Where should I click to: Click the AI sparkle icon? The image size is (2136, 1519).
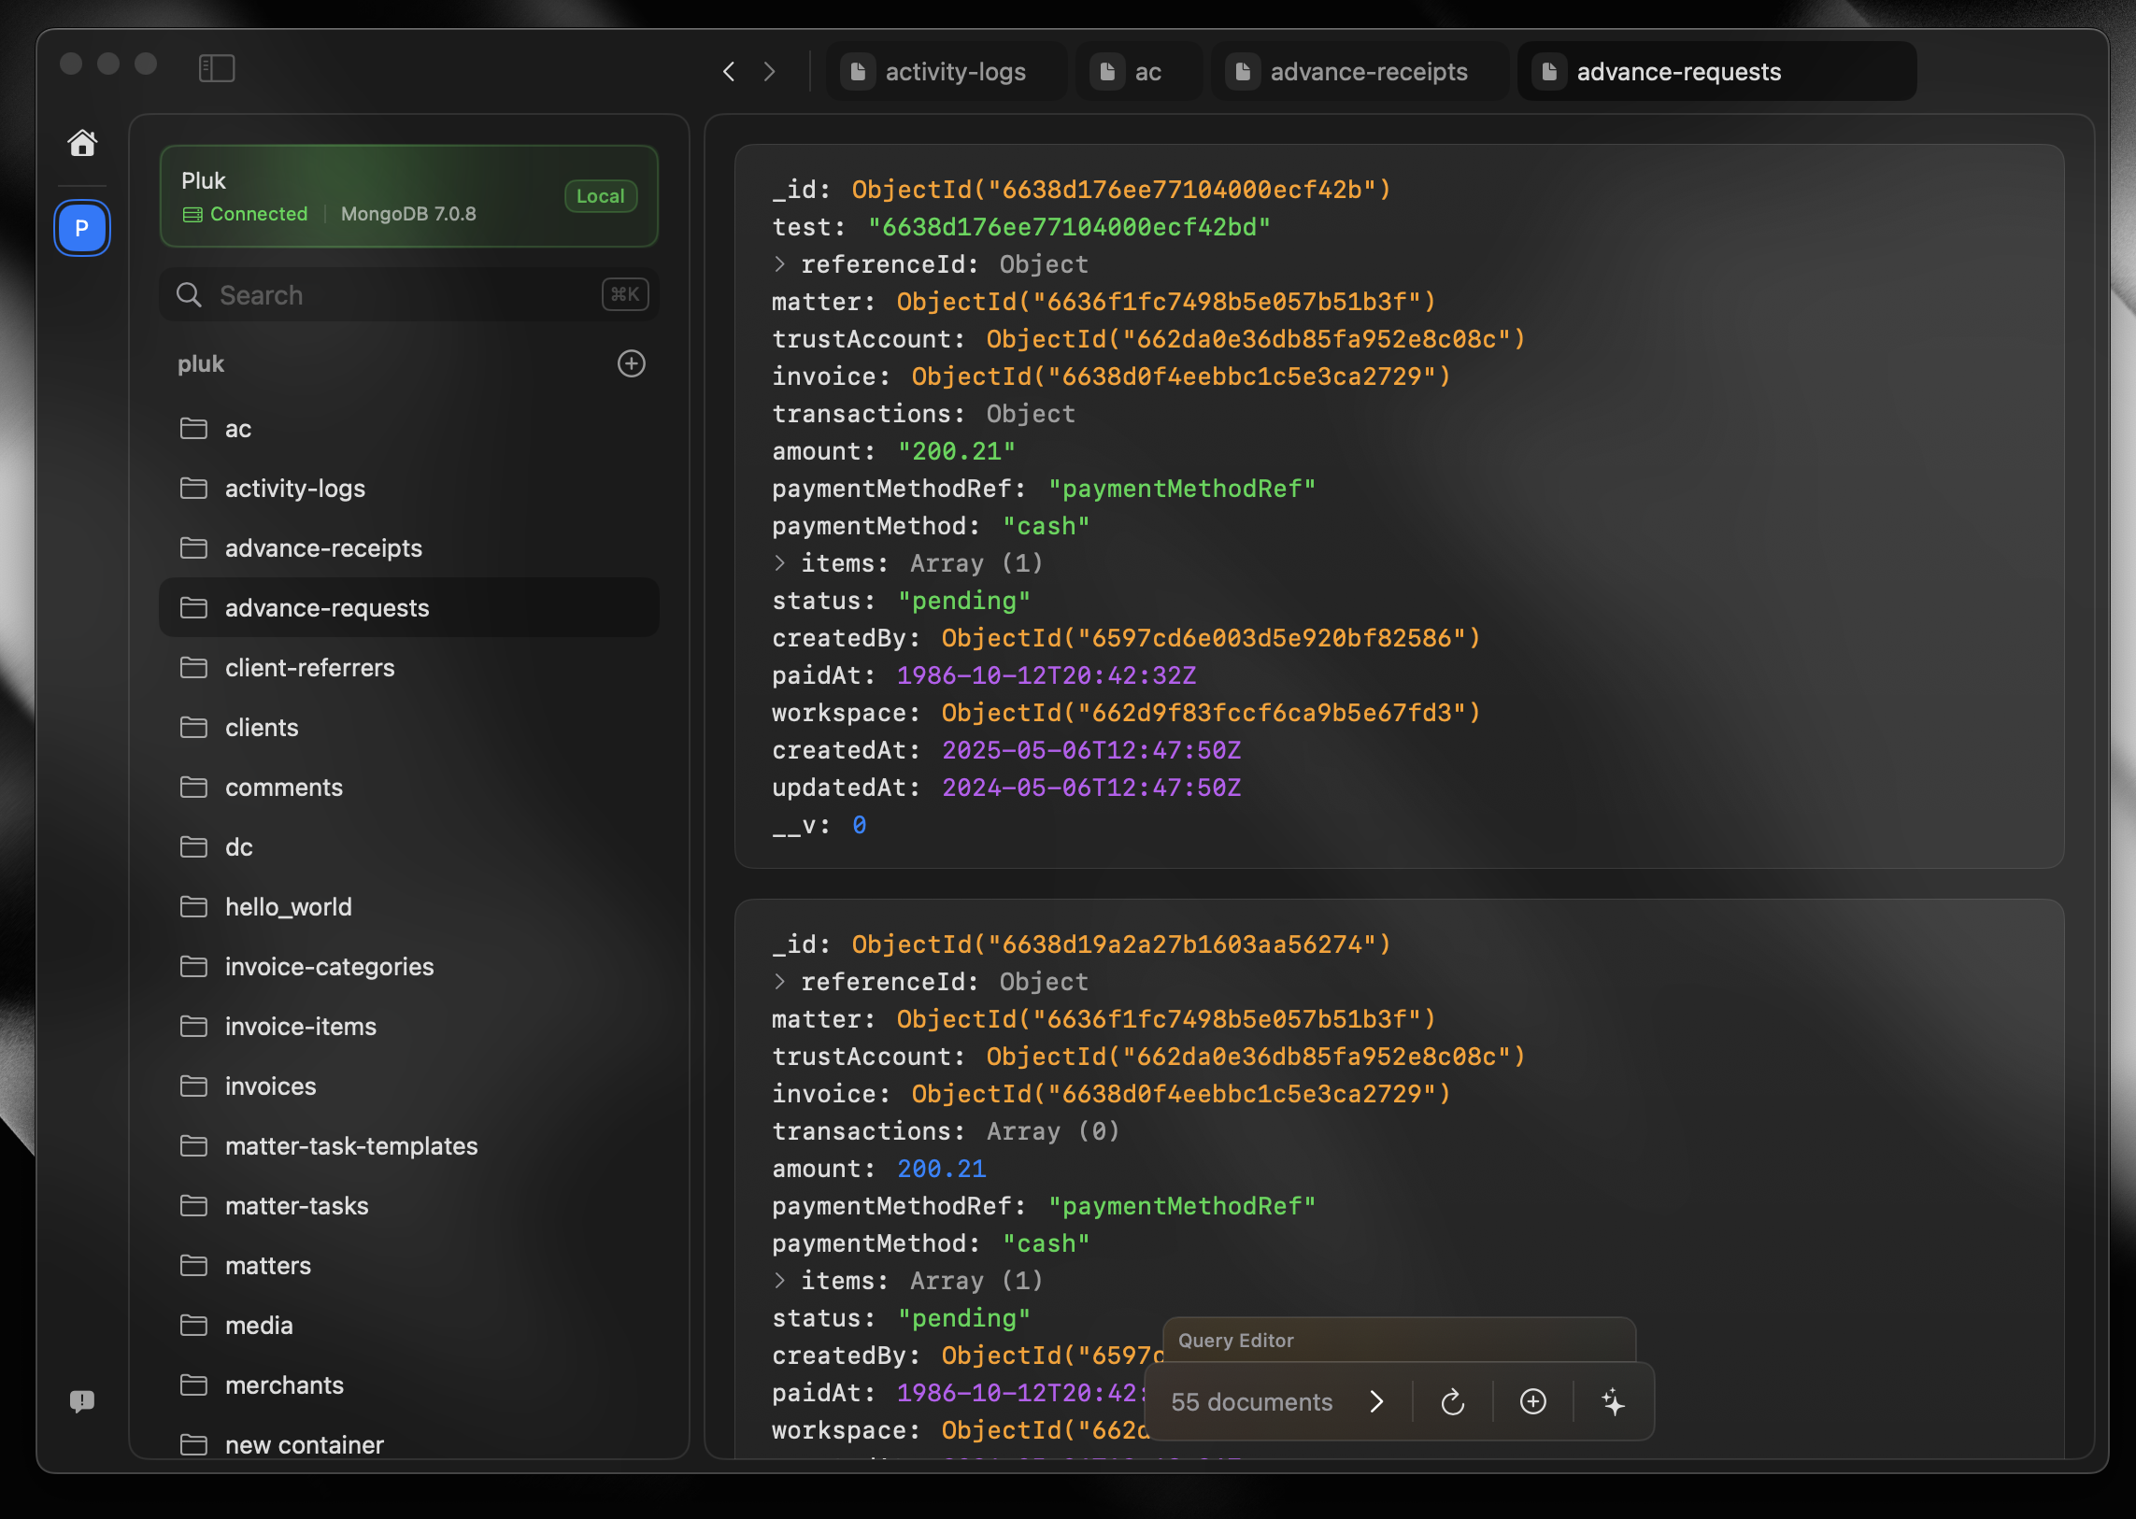1613,1401
